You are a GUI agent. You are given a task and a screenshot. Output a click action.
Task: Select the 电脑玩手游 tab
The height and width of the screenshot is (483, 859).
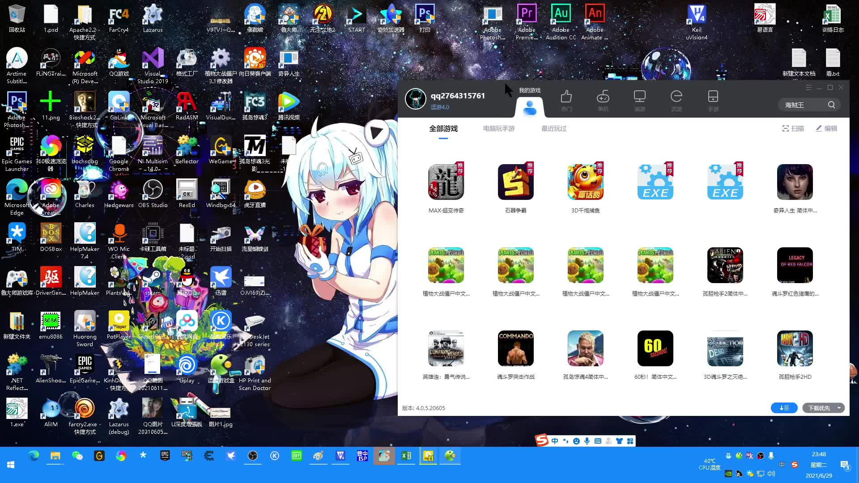[499, 129]
